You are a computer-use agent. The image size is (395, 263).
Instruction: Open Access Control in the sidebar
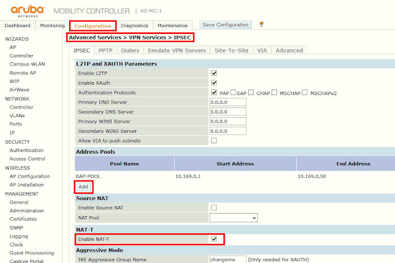(x=27, y=159)
